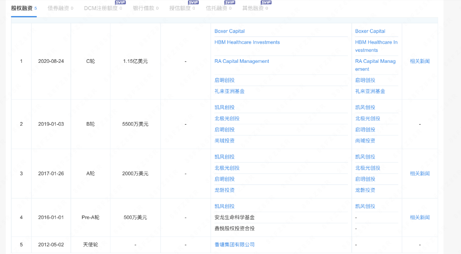Open 北极光创投 in A轮 row's narrow column
Image resolution: width=461 pixels, height=254 pixels.
pos(368,168)
